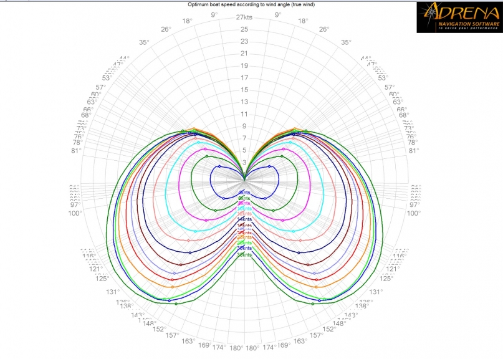Click the cyan 10knts curve label
503x359 pixels.
(244, 209)
